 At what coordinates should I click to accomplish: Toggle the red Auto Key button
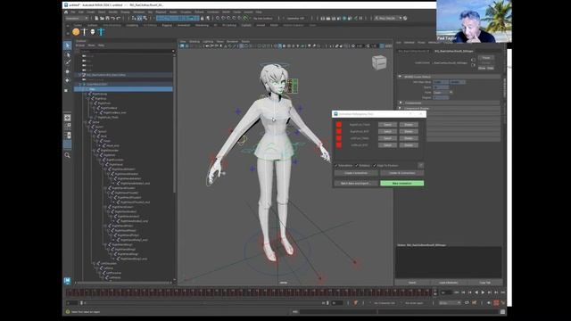(x=496, y=303)
